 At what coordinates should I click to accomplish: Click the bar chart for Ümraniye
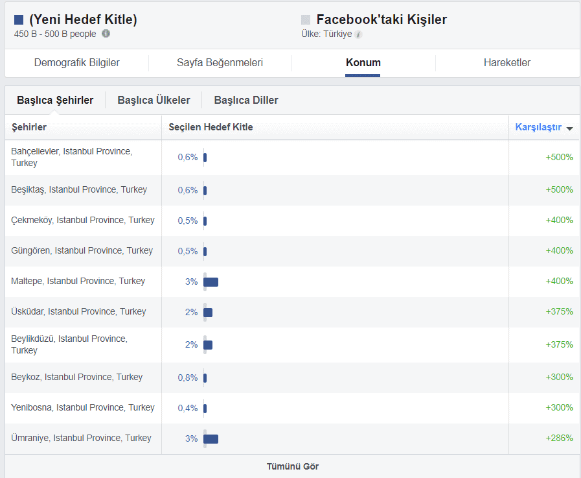coord(211,438)
